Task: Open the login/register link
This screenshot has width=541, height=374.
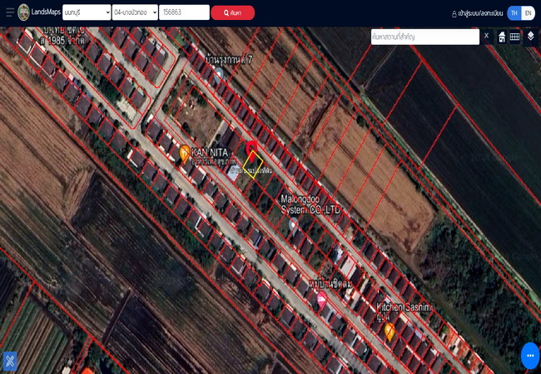Action: tap(477, 13)
